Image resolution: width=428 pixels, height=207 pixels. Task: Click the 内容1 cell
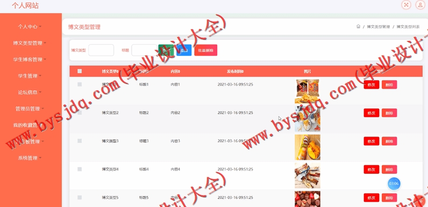coord(175,84)
